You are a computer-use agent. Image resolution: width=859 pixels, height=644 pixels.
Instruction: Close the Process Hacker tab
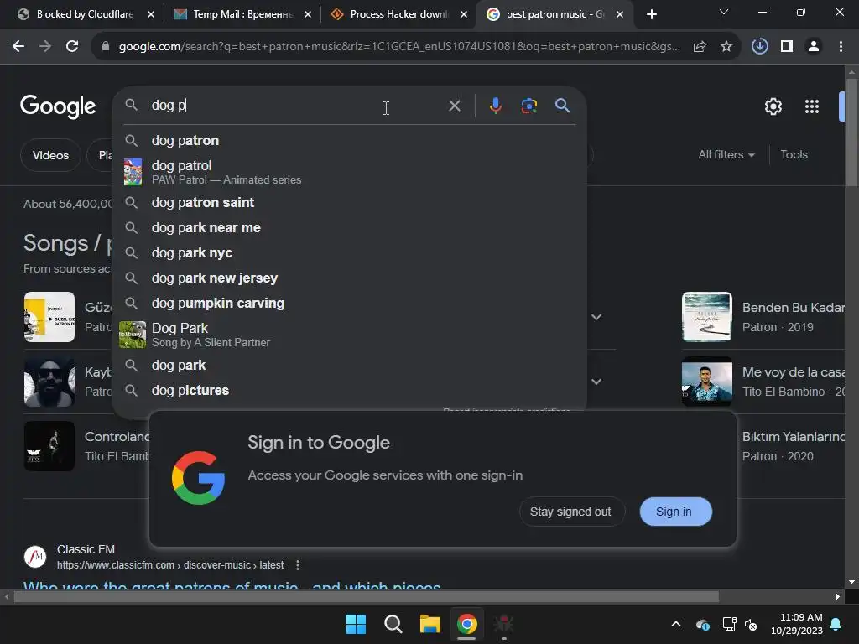click(x=464, y=14)
